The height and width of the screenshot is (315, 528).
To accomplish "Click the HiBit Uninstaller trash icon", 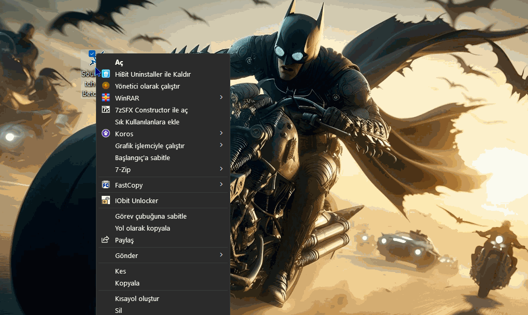I will 106,74.
